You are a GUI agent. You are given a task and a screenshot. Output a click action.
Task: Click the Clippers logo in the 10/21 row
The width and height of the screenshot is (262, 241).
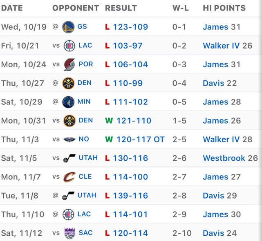coord(69,46)
